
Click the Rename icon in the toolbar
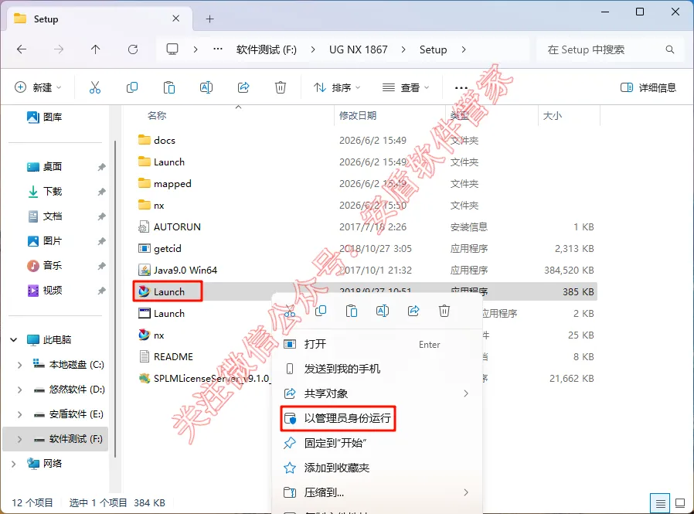[206, 87]
